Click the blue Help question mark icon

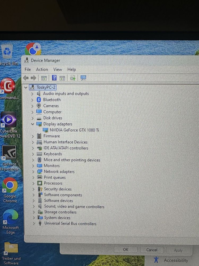tap(54, 78)
